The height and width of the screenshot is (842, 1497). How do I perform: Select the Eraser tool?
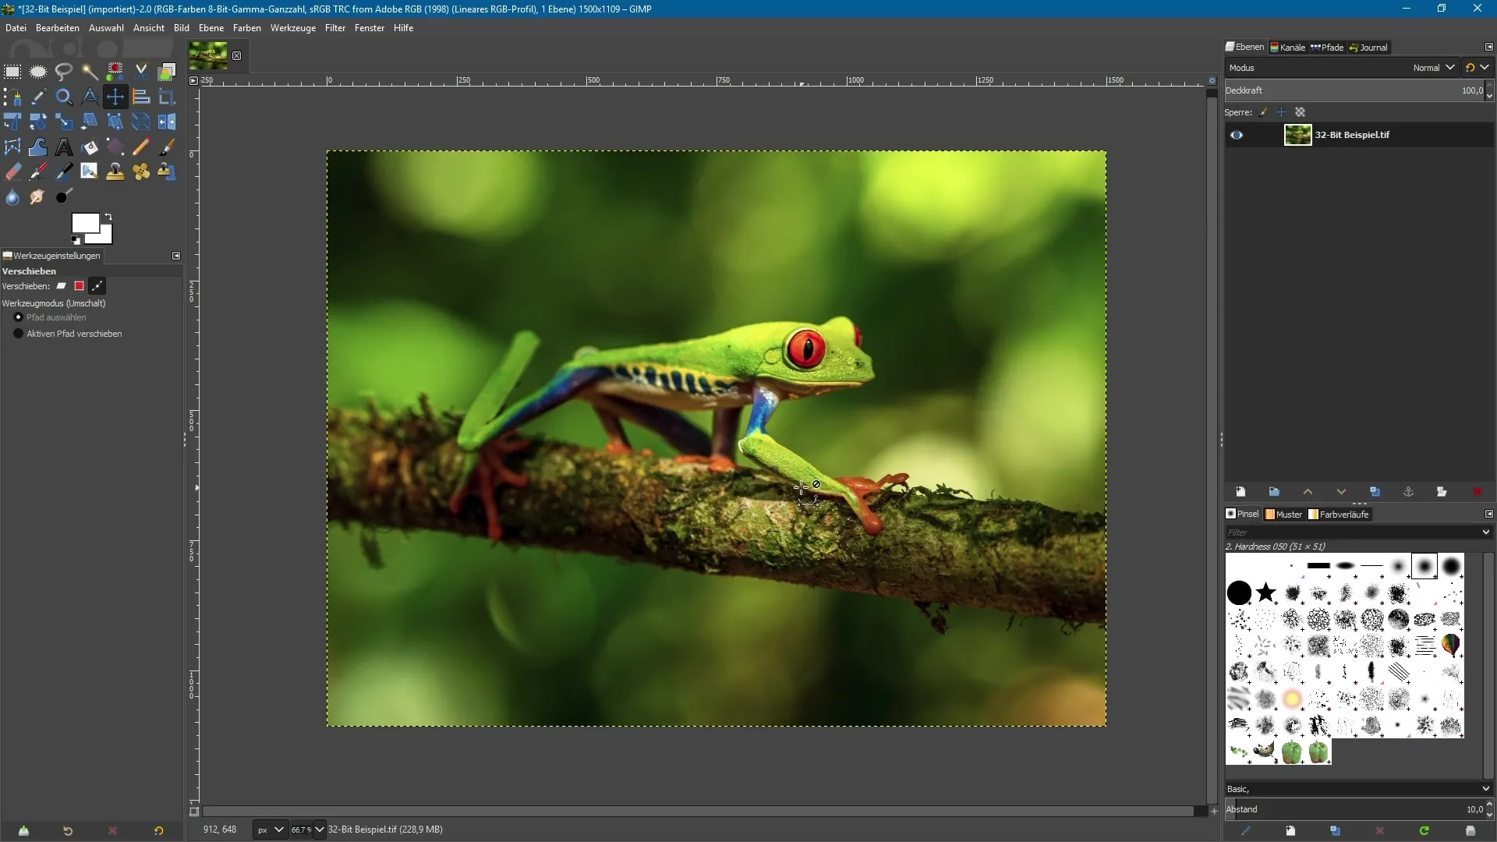click(12, 172)
